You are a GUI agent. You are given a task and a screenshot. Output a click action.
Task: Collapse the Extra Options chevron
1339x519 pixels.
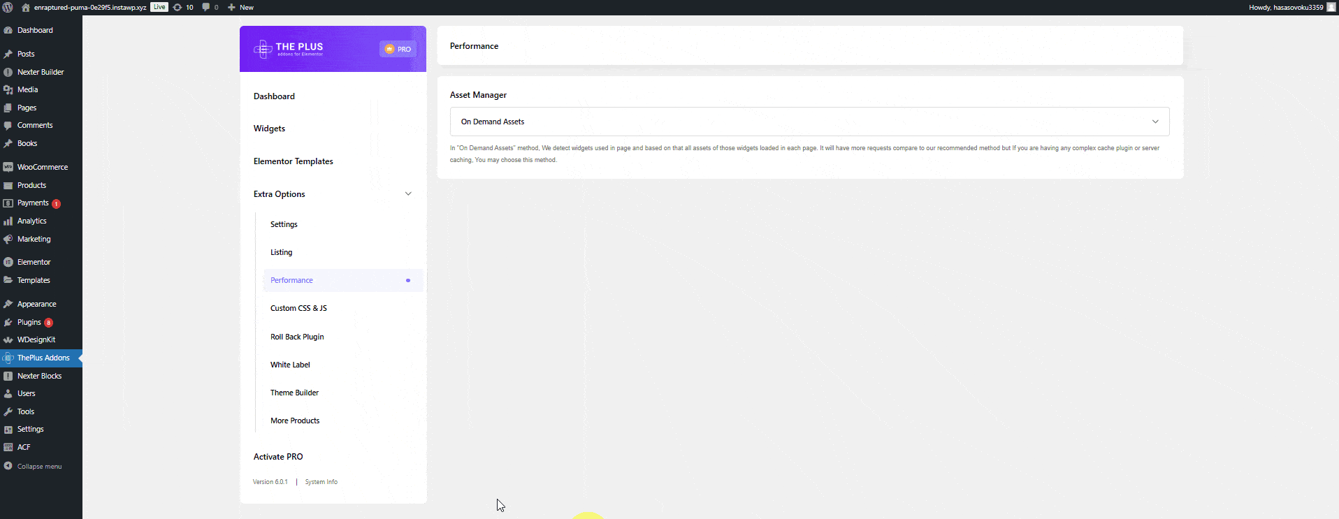click(408, 194)
